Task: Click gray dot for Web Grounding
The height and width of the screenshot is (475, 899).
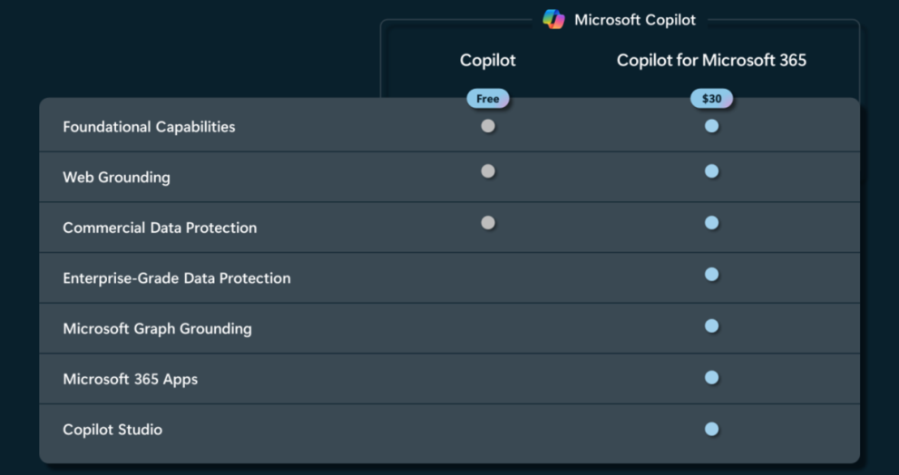Action: point(488,170)
